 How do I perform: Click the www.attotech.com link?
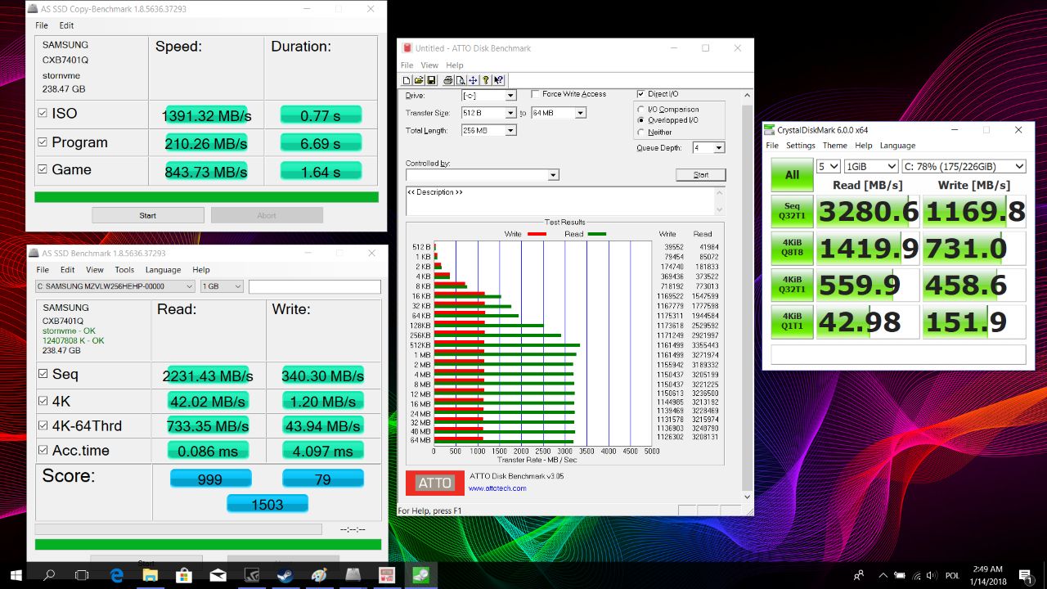(x=497, y=488)
